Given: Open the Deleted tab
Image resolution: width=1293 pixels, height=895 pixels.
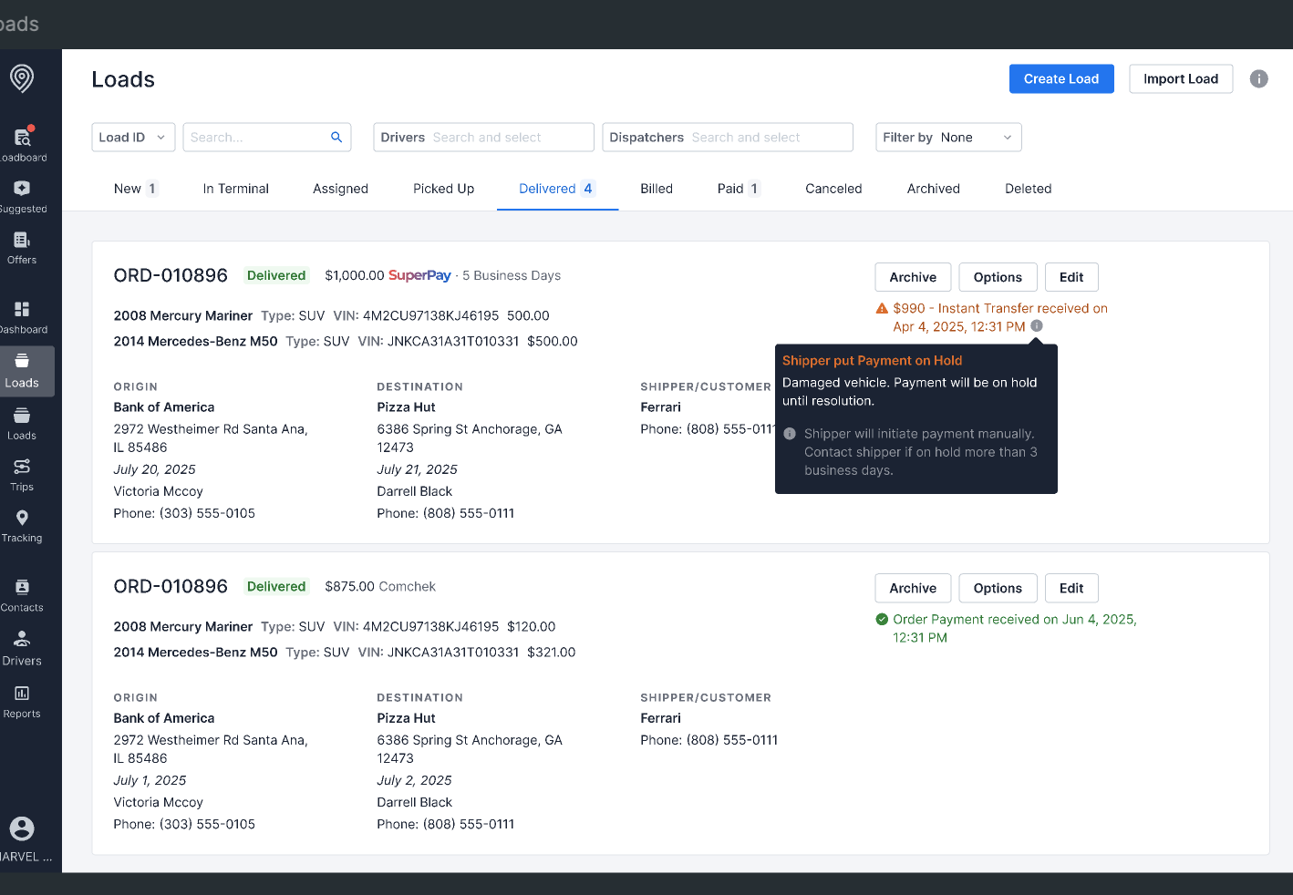Looking at the screenshot, I should tap(1029, 189).
